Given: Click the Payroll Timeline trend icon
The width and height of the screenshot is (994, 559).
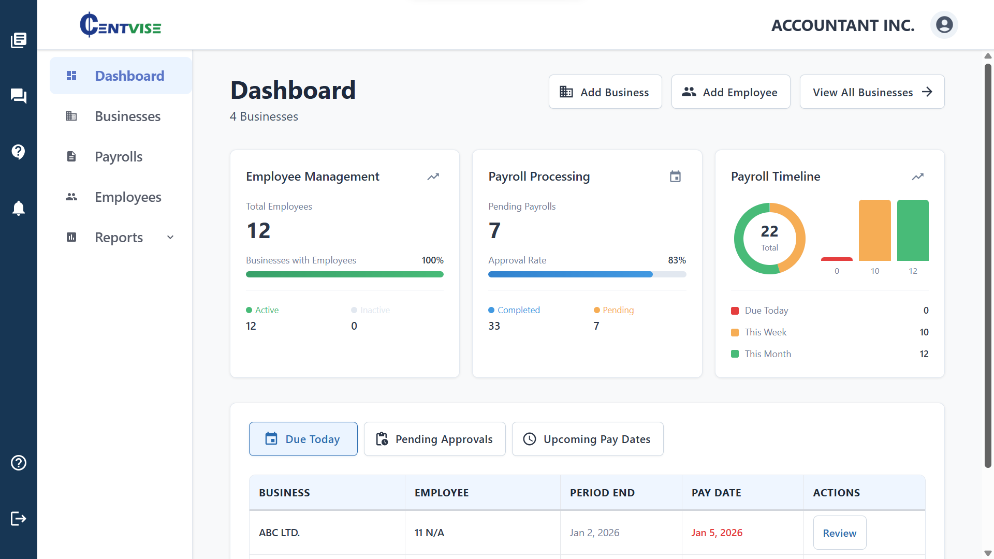Looking at the screenshot, I should [x=917, y=176].
